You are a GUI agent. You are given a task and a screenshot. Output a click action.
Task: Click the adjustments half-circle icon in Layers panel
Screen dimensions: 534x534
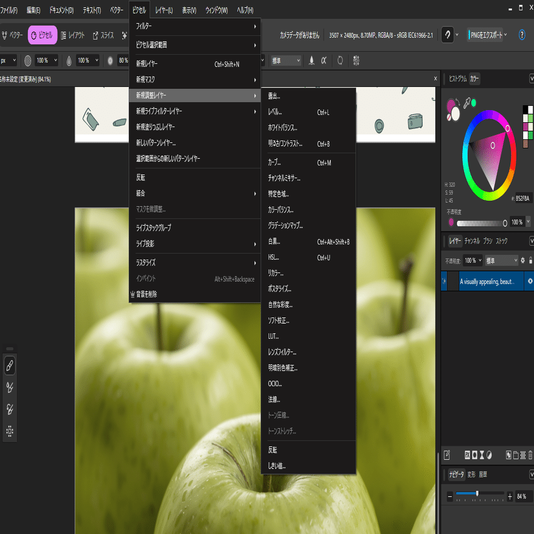[489, 455]
